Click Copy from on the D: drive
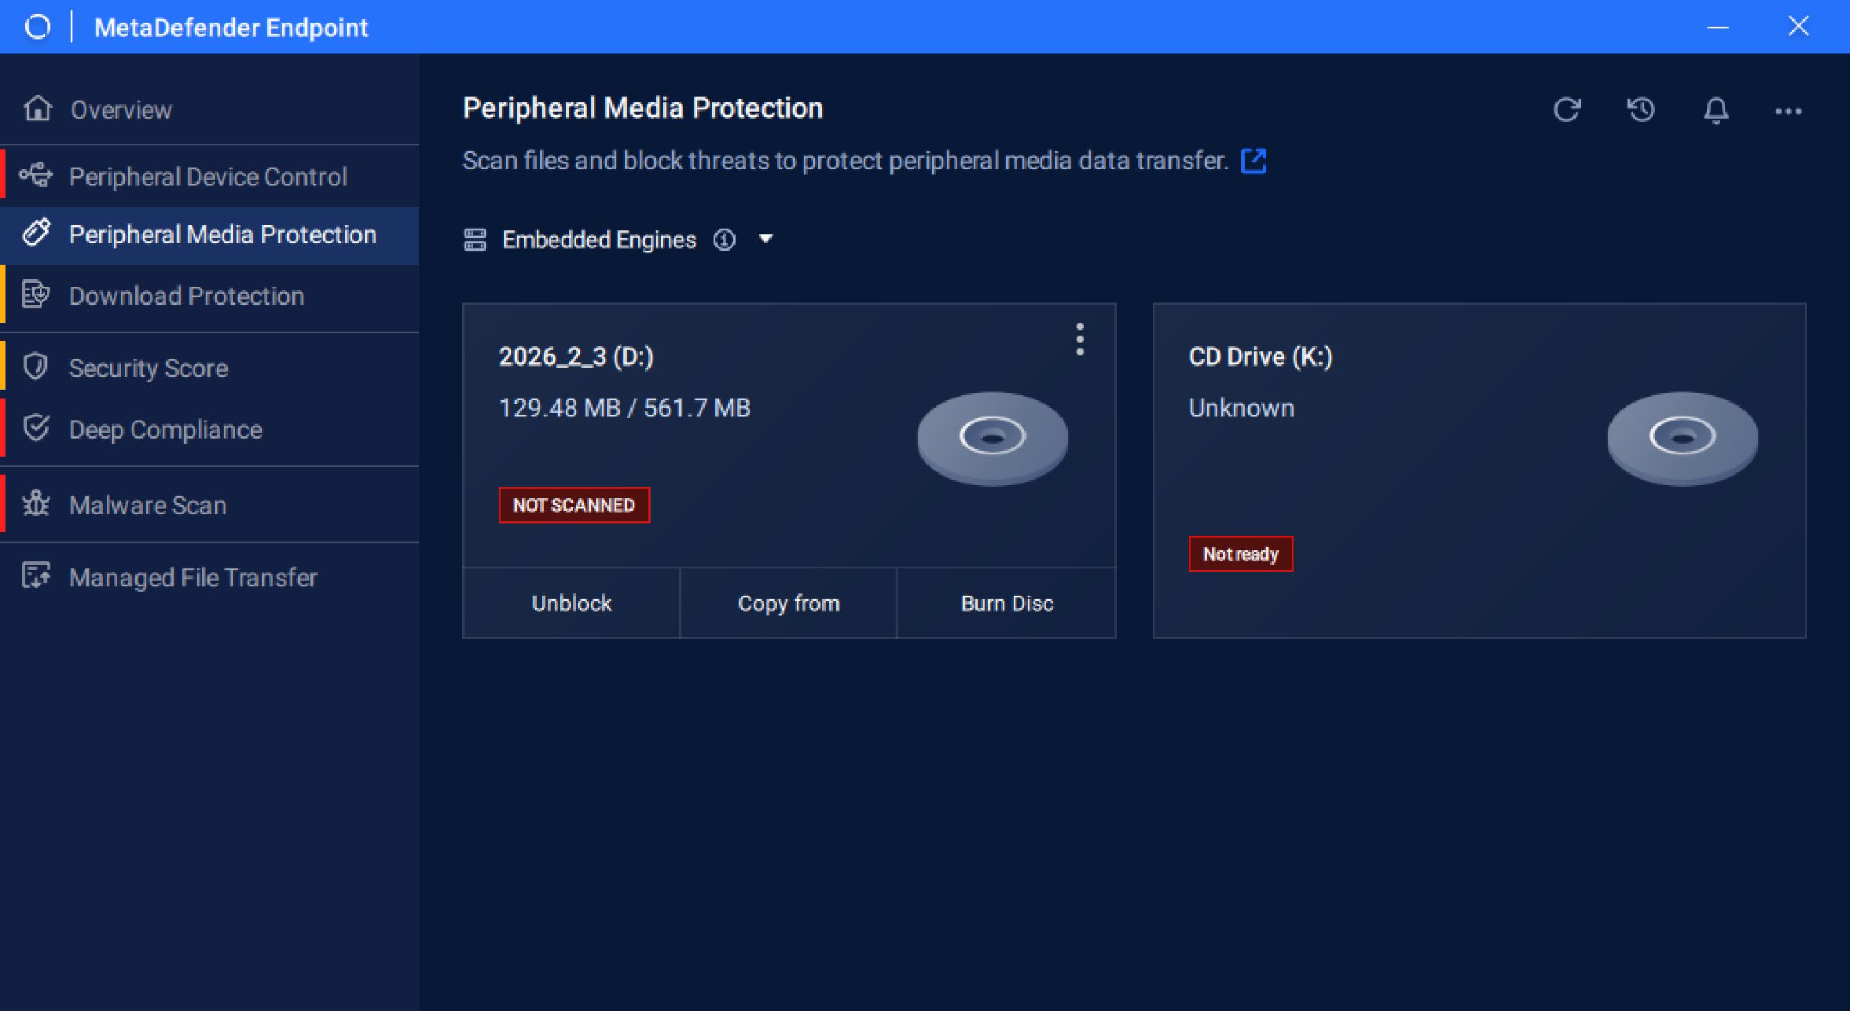 pyautogui.click(x=789, y=603)
